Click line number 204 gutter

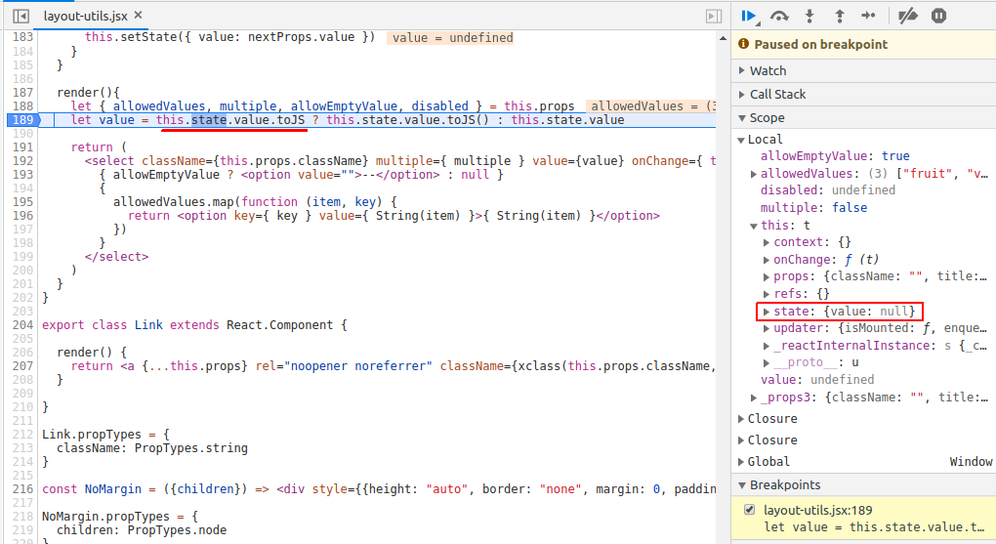pos(22,325)
